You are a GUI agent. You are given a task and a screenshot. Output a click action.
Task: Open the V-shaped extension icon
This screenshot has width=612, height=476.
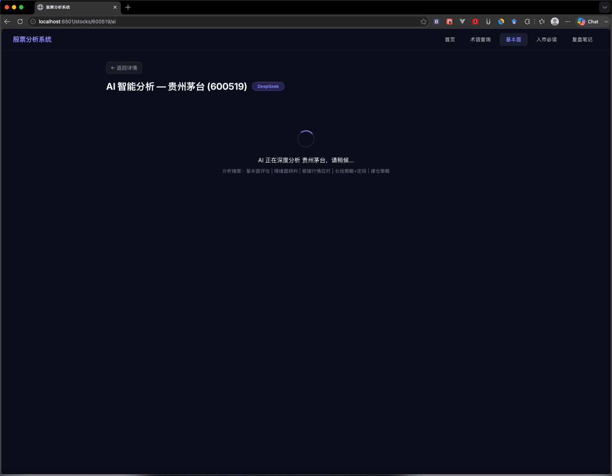(x=462, y=22)
